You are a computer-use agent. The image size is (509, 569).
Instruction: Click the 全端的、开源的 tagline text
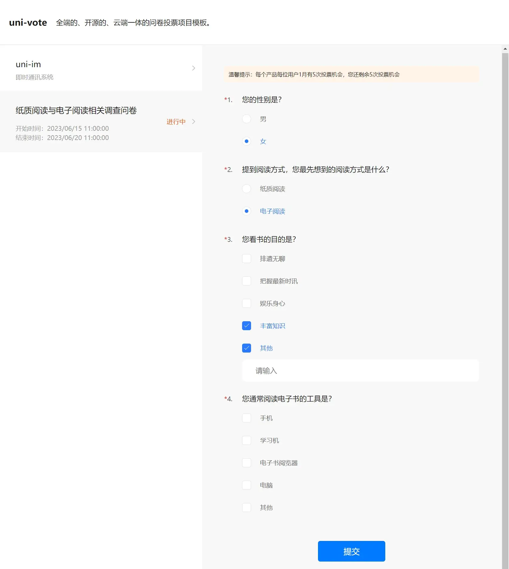134,23
